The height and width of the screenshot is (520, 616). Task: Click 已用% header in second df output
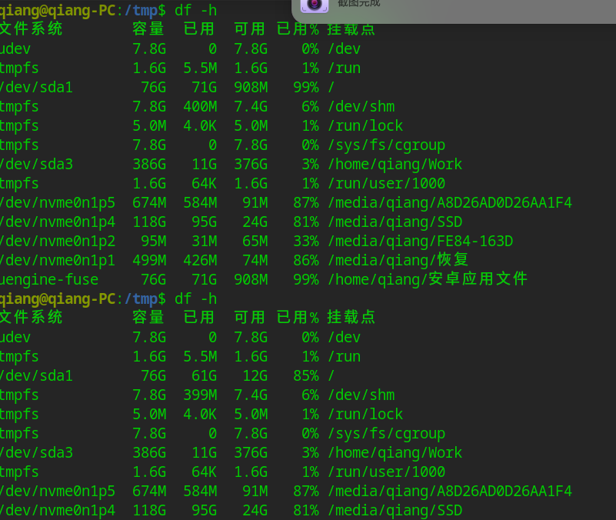[x=298, y=317]
